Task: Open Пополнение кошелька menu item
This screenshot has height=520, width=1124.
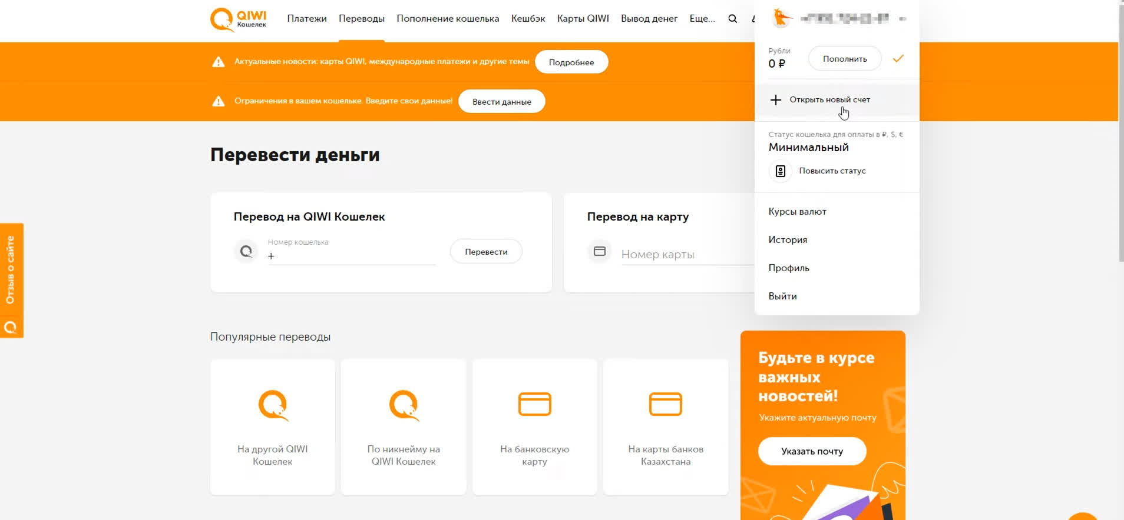Action: pyautogui.click(x=448, y=19)
